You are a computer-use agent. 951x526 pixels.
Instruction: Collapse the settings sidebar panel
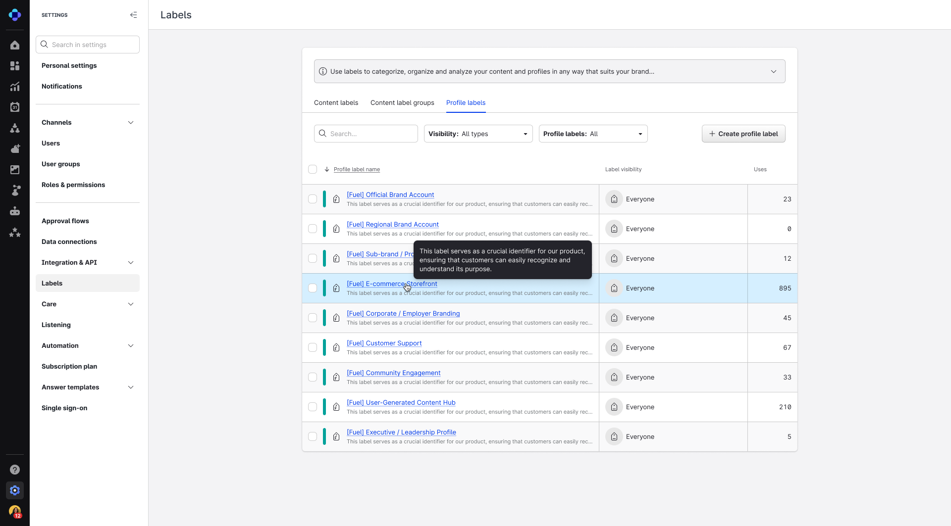point(133,15)
